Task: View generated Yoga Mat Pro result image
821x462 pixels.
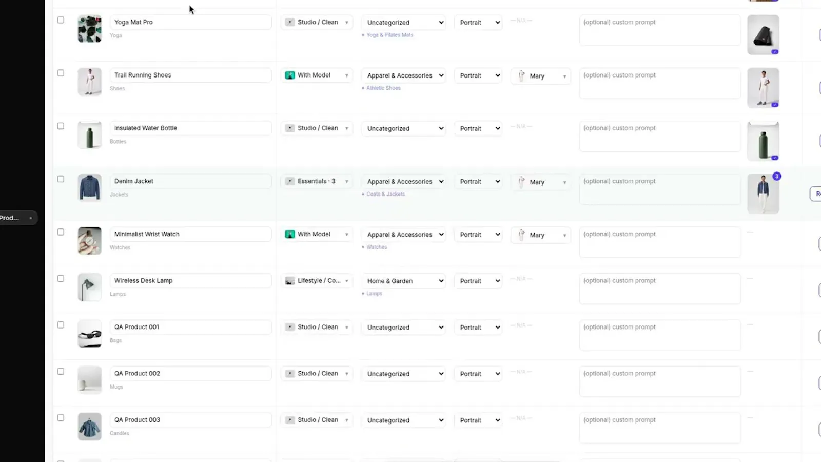Action: pos(763,34)
